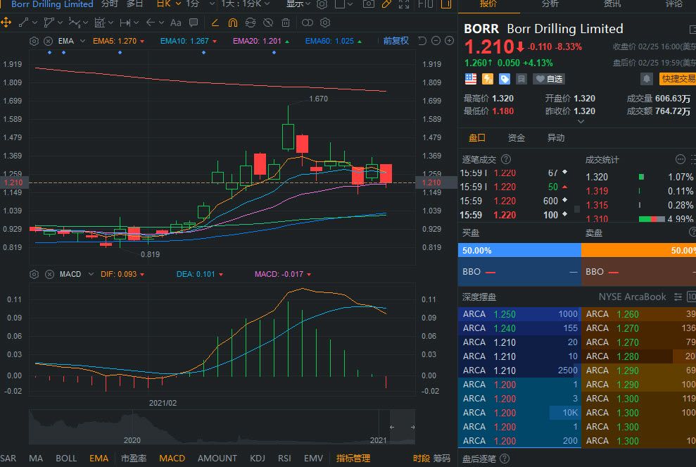
Task: Open drawing toolbar settings gear
Action: 325,23
